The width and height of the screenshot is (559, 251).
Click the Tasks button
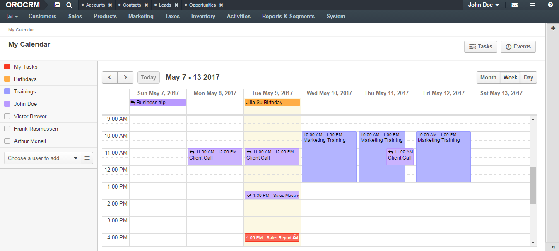coord(481,47)
